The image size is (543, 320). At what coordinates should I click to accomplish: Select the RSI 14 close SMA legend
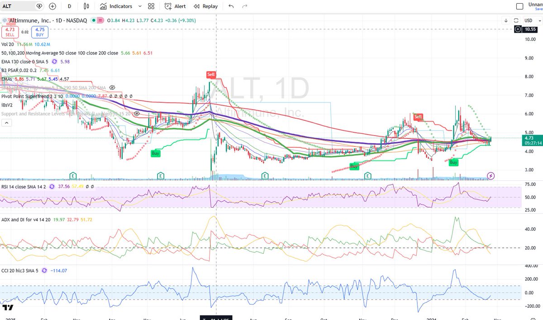click(24, 186)
